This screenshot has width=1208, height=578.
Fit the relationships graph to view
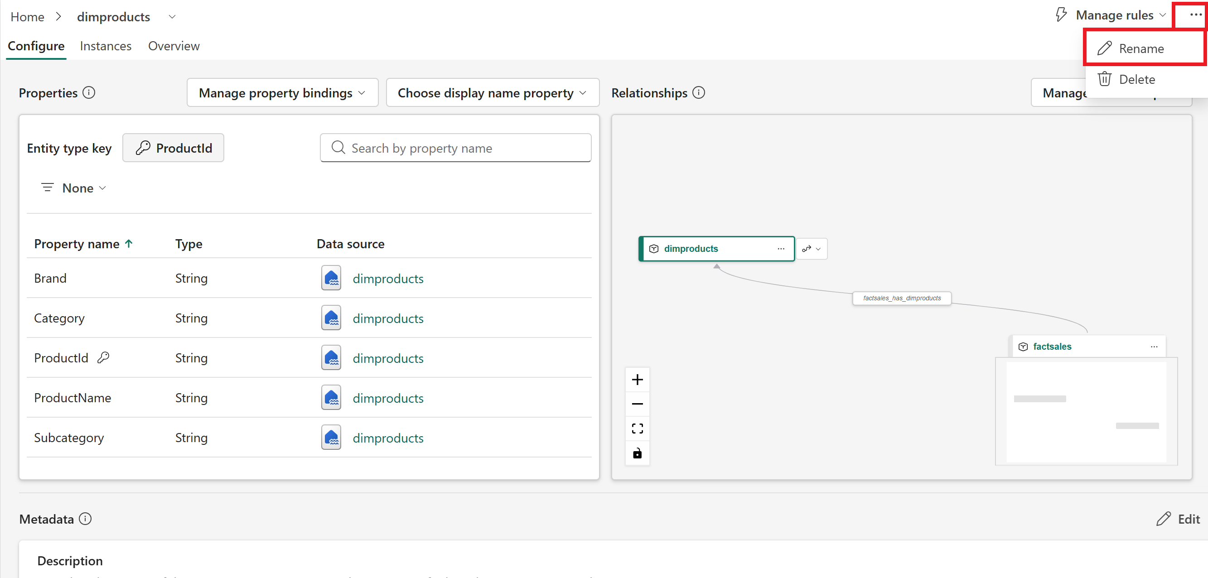[637, 428]
